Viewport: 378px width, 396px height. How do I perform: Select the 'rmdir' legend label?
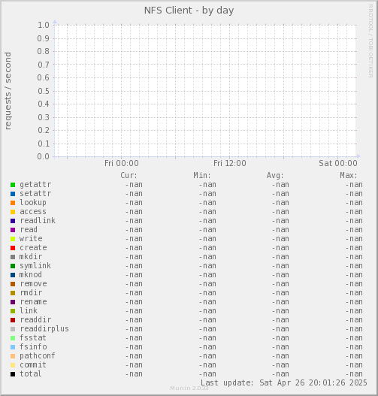click(31, 293)
